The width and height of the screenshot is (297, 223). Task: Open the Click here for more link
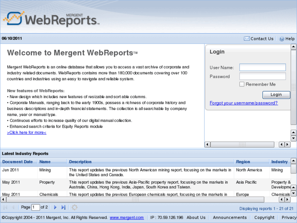(x=27, y=133)
